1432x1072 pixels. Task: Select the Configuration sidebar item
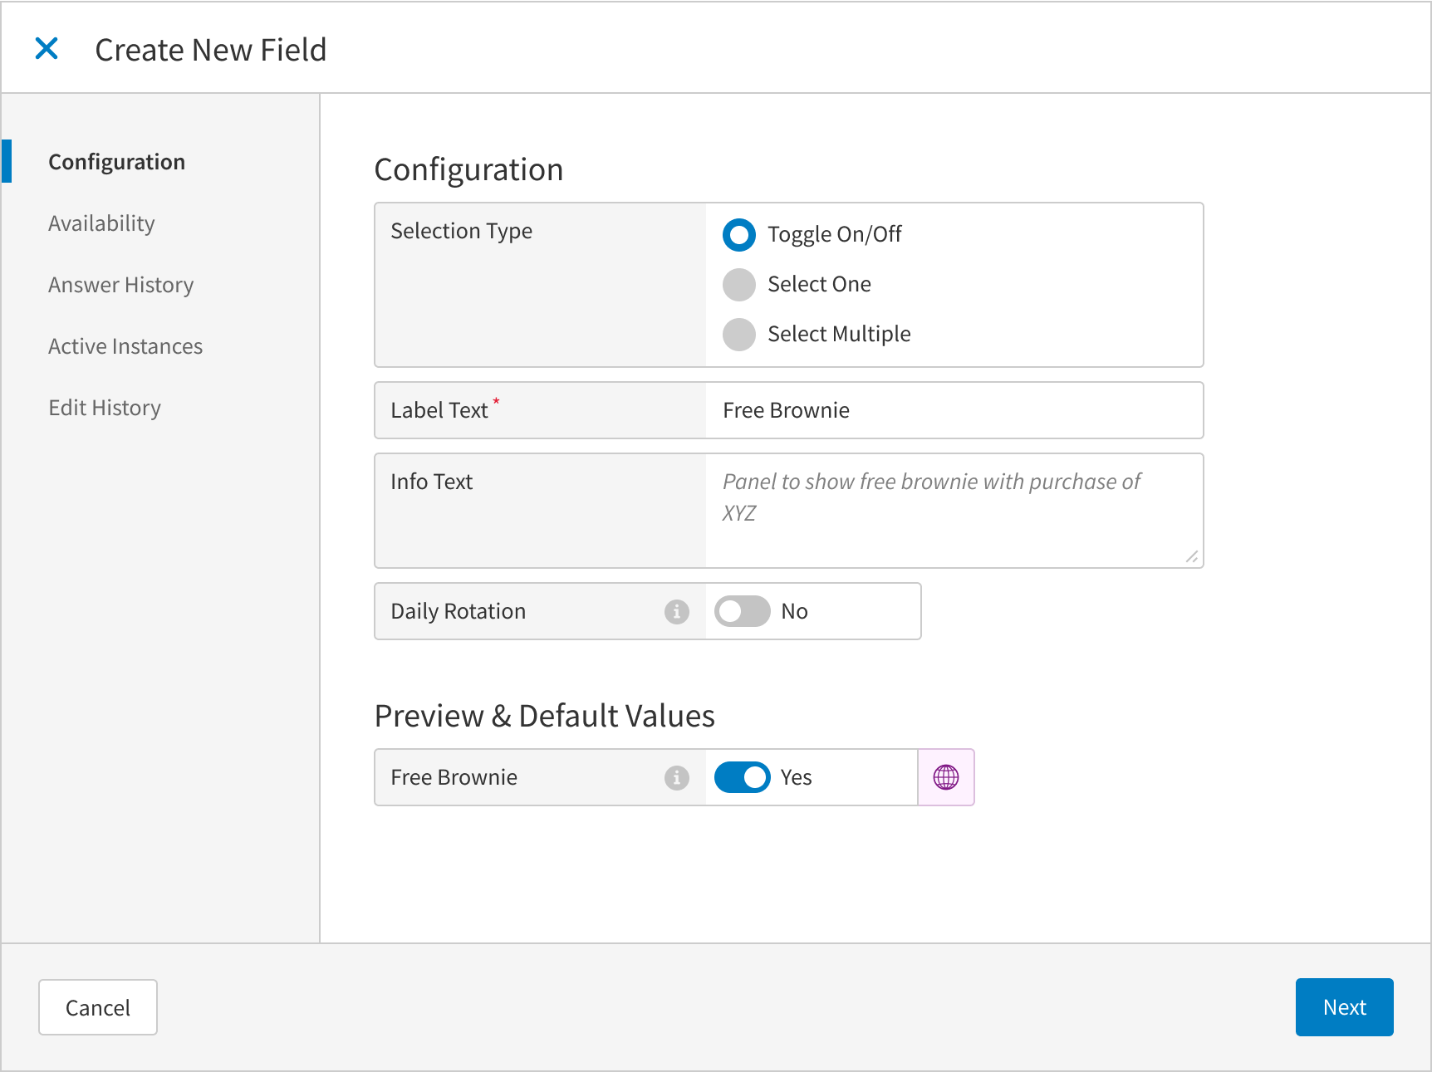pos(116,161)
